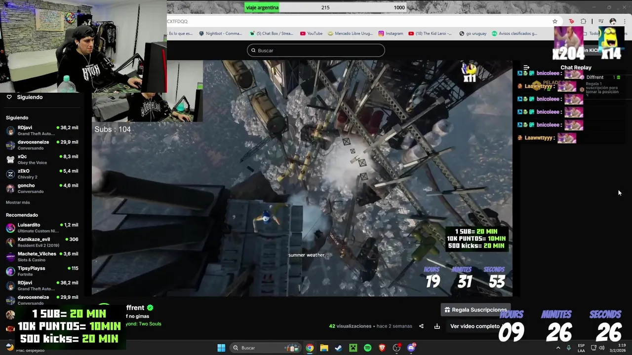Open ESP LAA language switcher

(x=581, y=348)
